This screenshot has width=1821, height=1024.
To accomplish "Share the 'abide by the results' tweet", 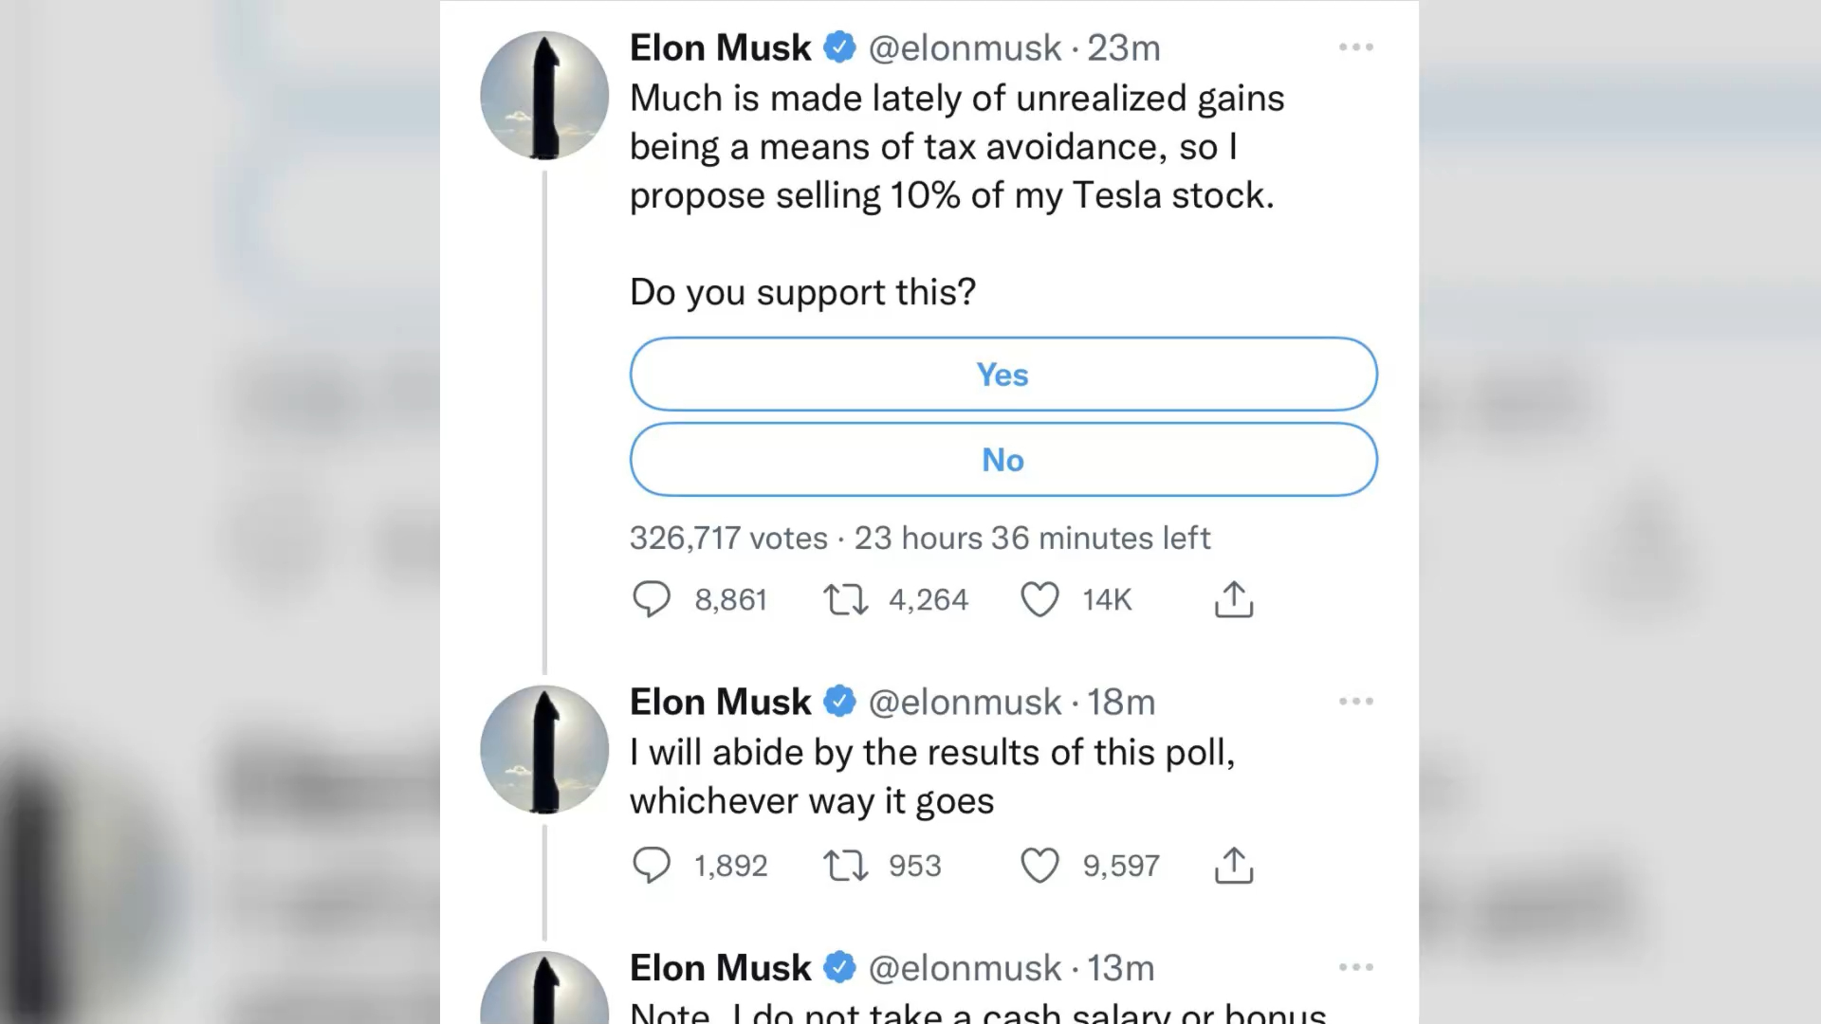I will click(1234, 865).
